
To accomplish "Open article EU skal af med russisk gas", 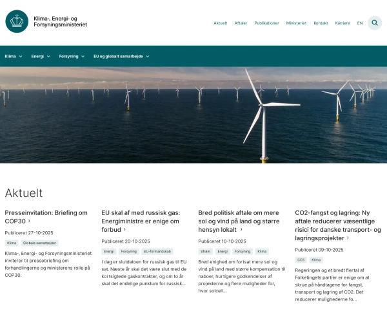I will coord(141,221).
